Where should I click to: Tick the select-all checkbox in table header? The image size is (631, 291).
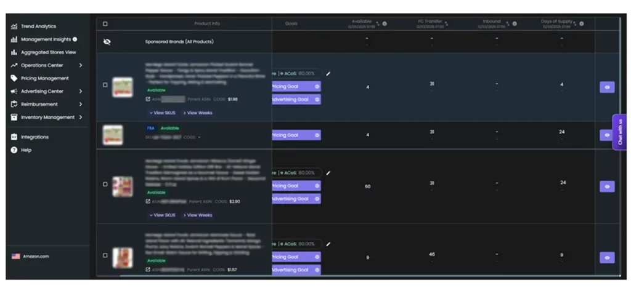(105, 24)
